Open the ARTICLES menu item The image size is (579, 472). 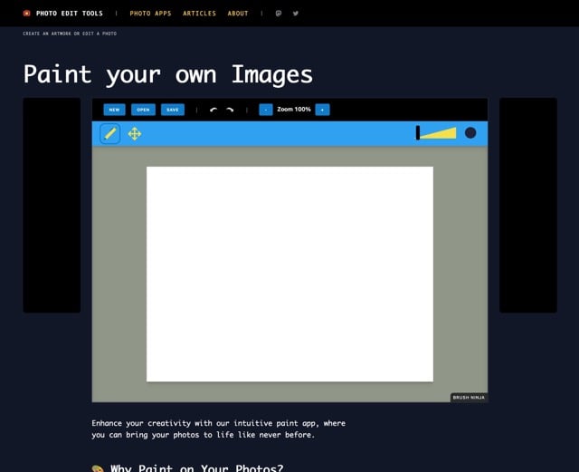tap(199, 14)
